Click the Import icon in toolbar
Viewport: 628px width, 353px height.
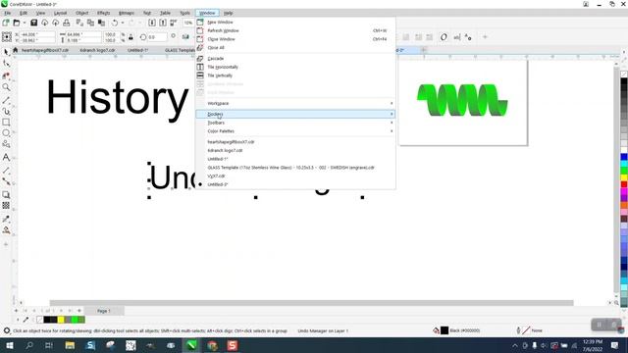click(152, 23)
